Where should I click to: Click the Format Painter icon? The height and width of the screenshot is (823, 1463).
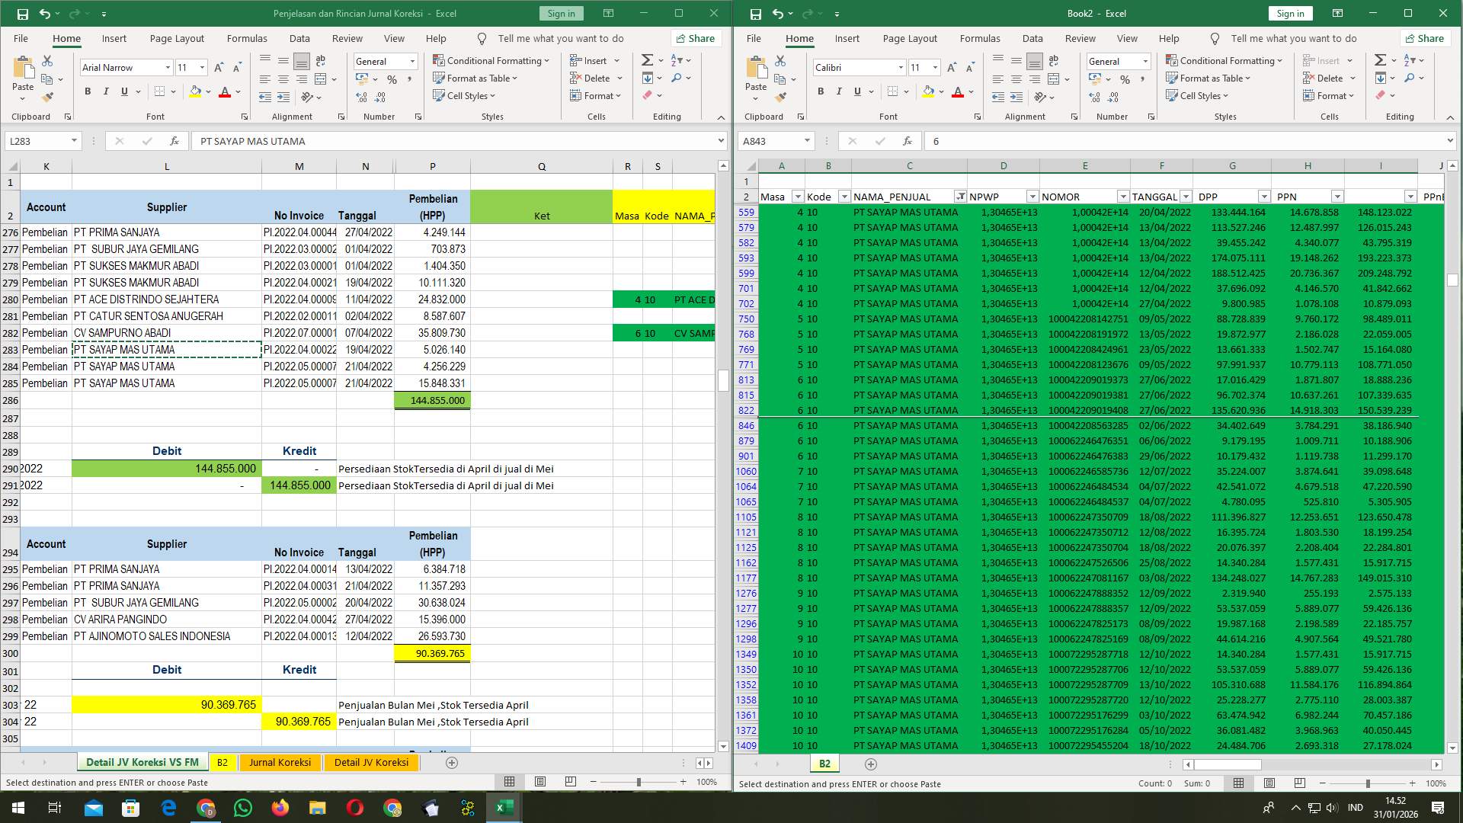(x=48, y=97)
